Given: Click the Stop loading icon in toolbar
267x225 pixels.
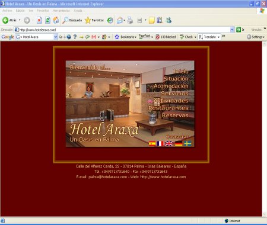Looking at the screenshot, I should tap(39, 20).
